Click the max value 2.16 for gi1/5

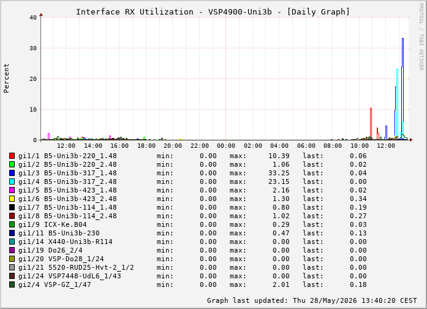[281, 190]
